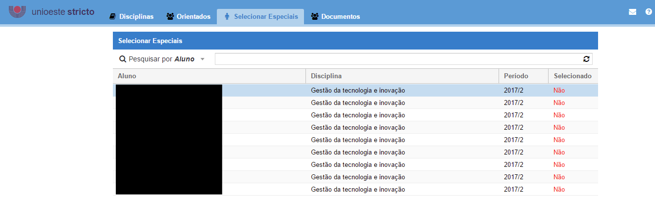655x208 pixels.
Task: Click the envelope messages icon
Action: 632,12
